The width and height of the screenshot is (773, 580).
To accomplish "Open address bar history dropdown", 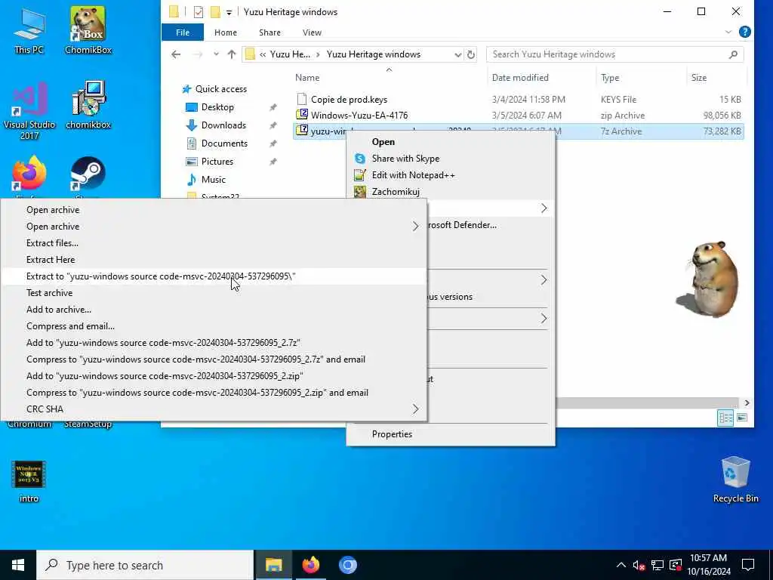I will [457, 54].
